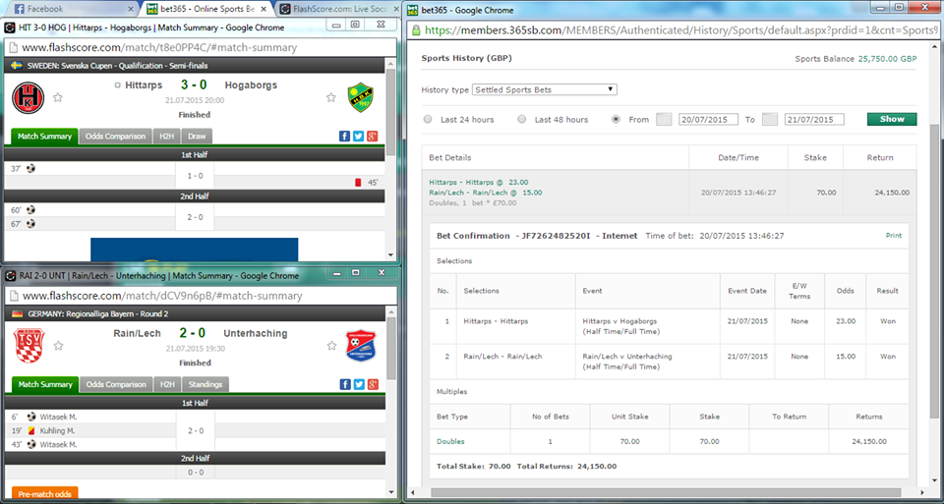Select the Last 48 hours option
Image resolution: width=944 pixels, height=504 pixels.
522,119
